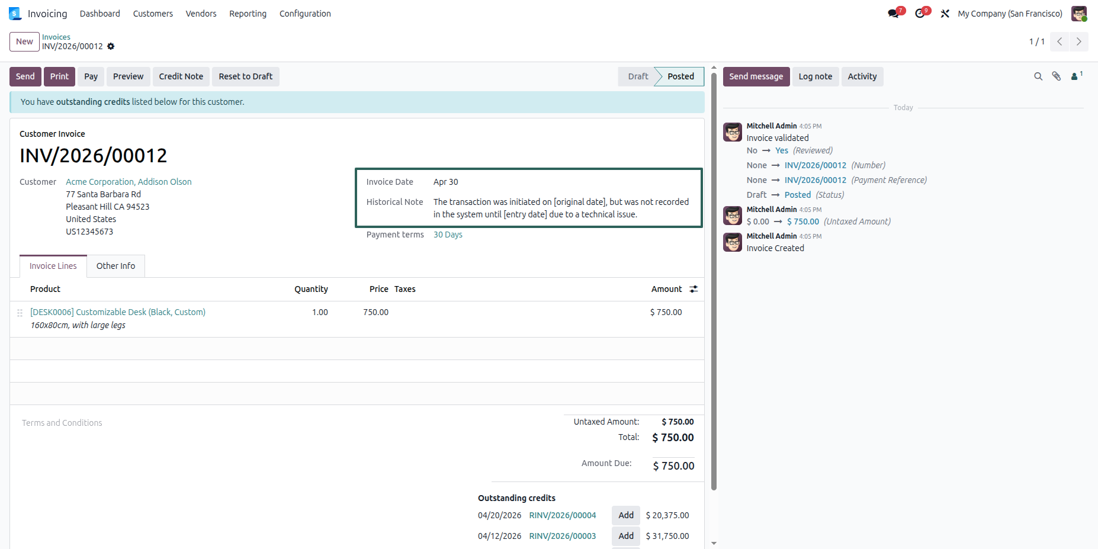1098x549 pixels.
Task: Open the Customizable Desk product link
Action: (x=118, y=312)
